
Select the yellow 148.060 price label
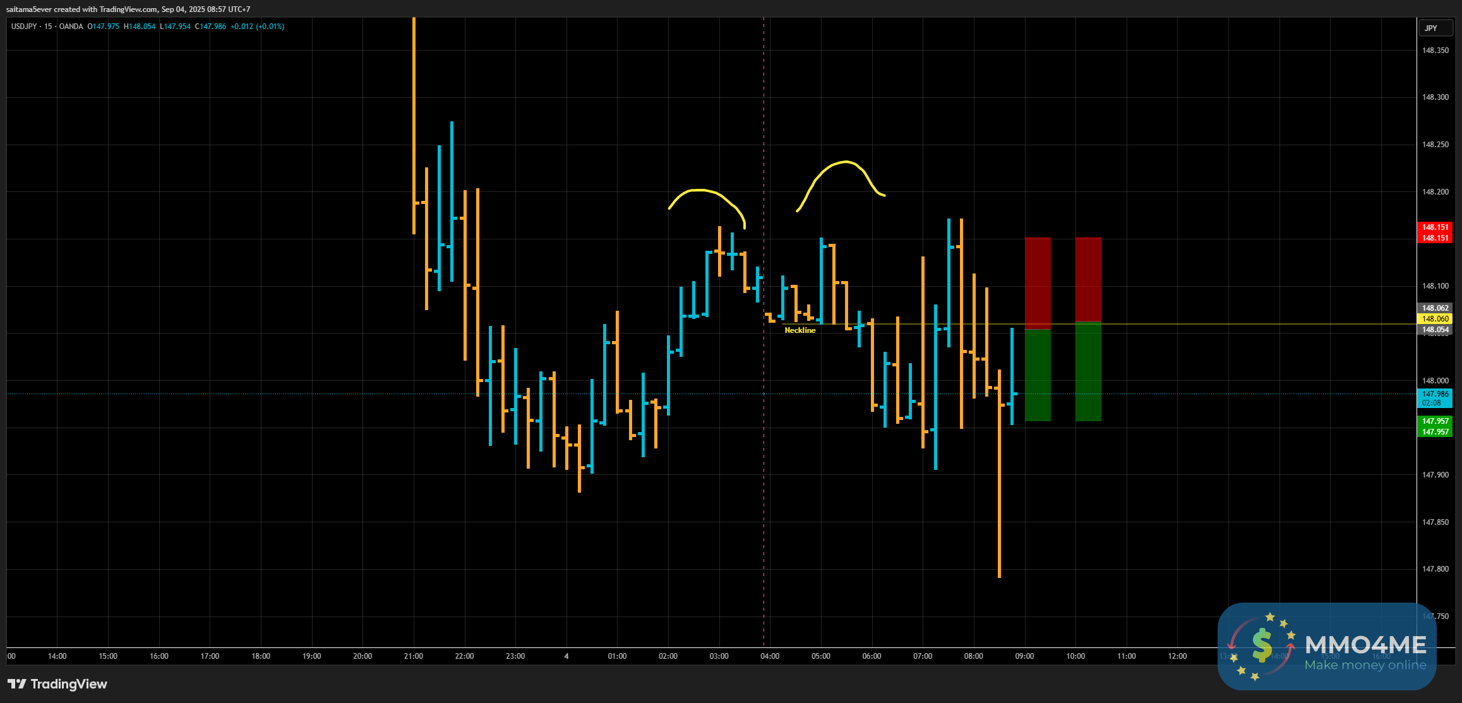tap(1435, 319)
